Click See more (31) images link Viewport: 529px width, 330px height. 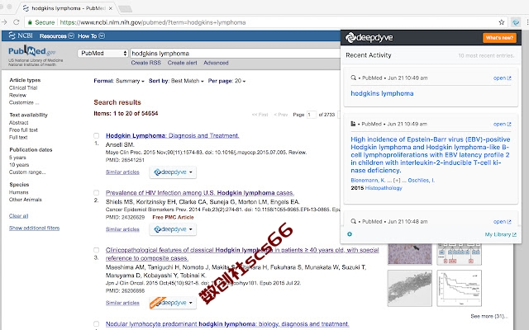(488, 316)
